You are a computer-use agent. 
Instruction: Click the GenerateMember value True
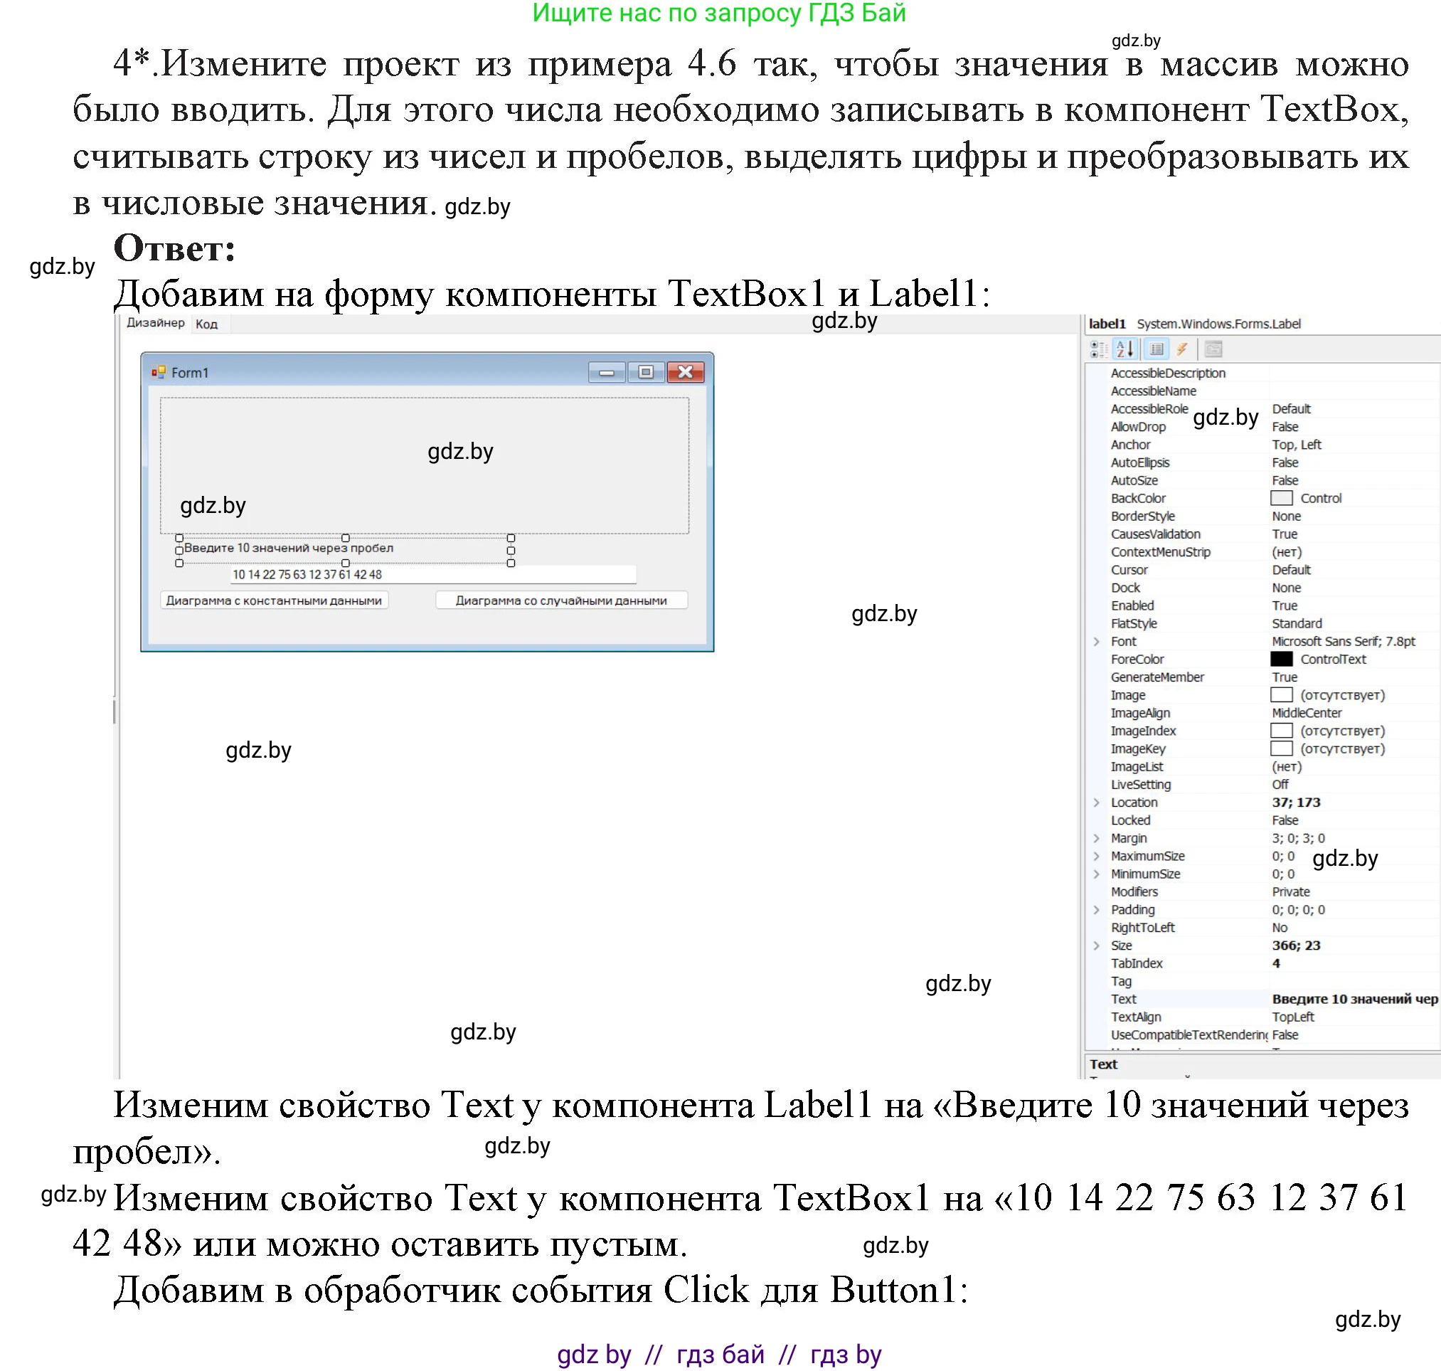point(1284,677)
